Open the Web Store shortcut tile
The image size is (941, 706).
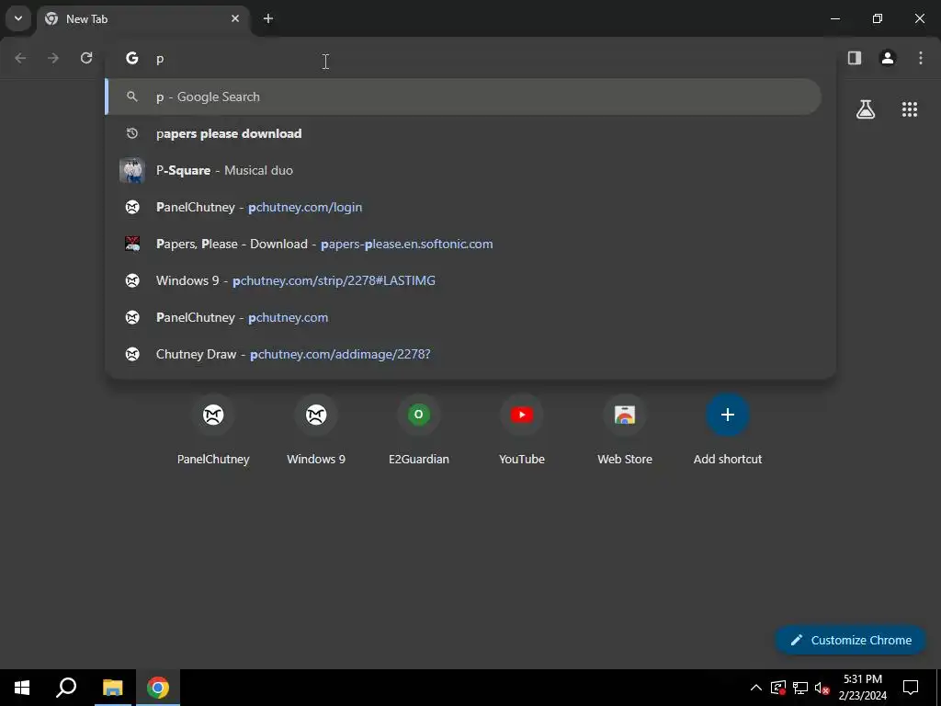click(625, 430)
